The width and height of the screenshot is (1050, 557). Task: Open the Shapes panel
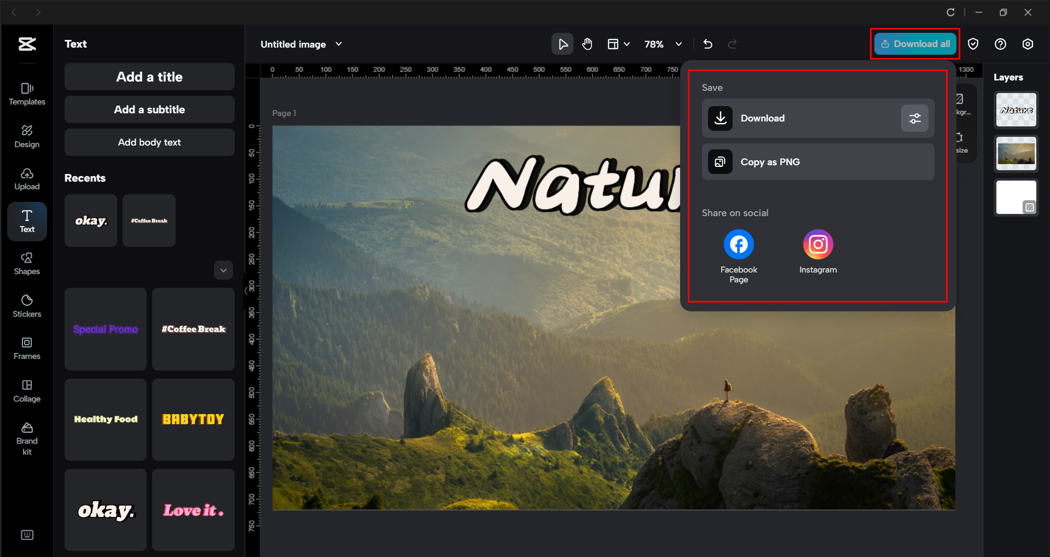coord(27,263)
